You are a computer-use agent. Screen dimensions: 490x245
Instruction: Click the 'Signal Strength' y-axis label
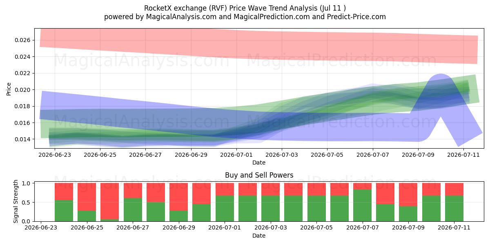tap(16, 202)
